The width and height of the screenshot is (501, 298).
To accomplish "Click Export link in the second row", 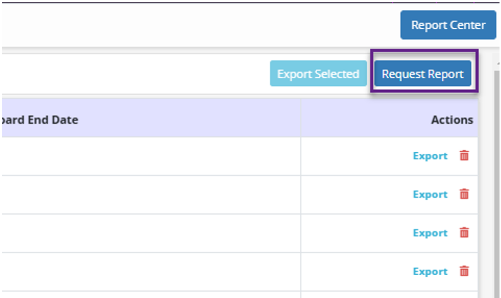I will pos(430,194).
